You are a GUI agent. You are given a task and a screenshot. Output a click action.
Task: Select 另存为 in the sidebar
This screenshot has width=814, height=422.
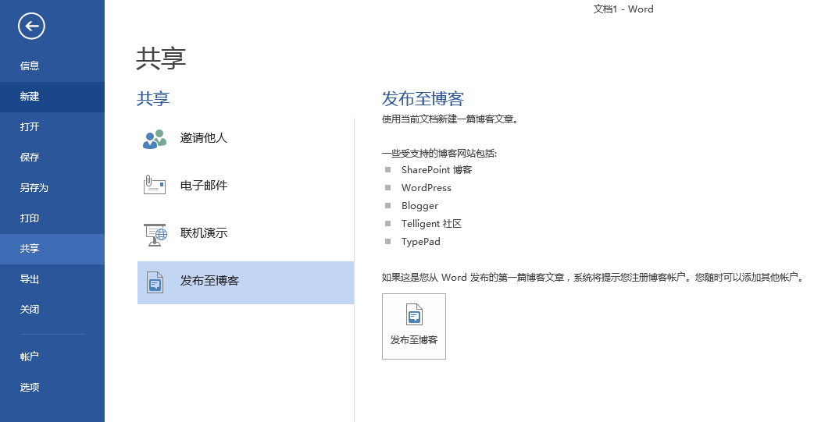52,188
